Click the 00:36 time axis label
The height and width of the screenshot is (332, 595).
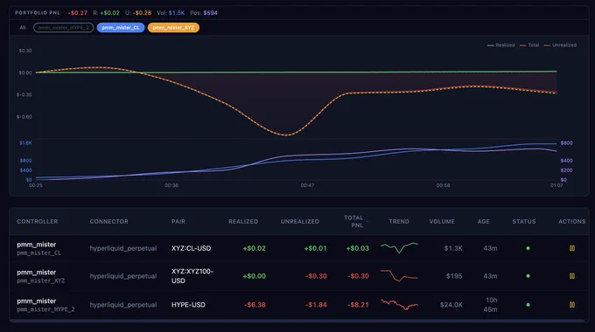pos(171,185)
